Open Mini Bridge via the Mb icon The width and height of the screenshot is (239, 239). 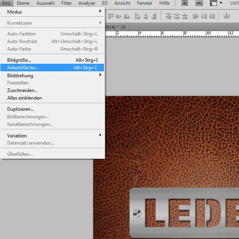(199, 3)
